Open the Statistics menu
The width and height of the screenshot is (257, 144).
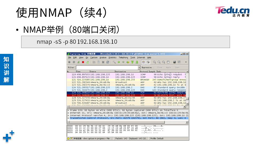point(112,58)
